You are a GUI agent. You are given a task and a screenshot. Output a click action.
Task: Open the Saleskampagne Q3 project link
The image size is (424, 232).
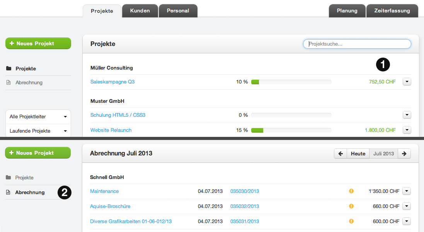pyautogui.click(x=112, y=82)
